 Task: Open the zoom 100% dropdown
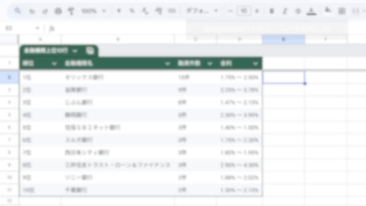click(x=94, y=11)
